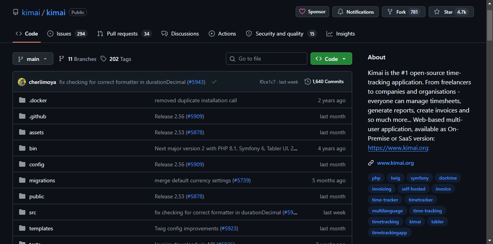Star the kimai repository

point(451,12)
